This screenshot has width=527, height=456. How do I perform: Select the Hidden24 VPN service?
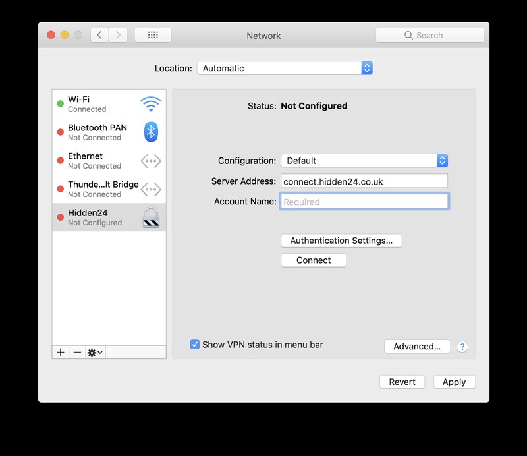[109, 217]
